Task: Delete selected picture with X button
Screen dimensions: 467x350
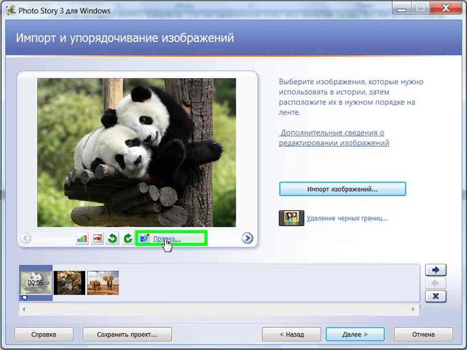Action: [436, 296]
